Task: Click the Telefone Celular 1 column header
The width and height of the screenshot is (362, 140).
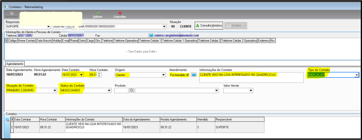Action: (150, 41)
